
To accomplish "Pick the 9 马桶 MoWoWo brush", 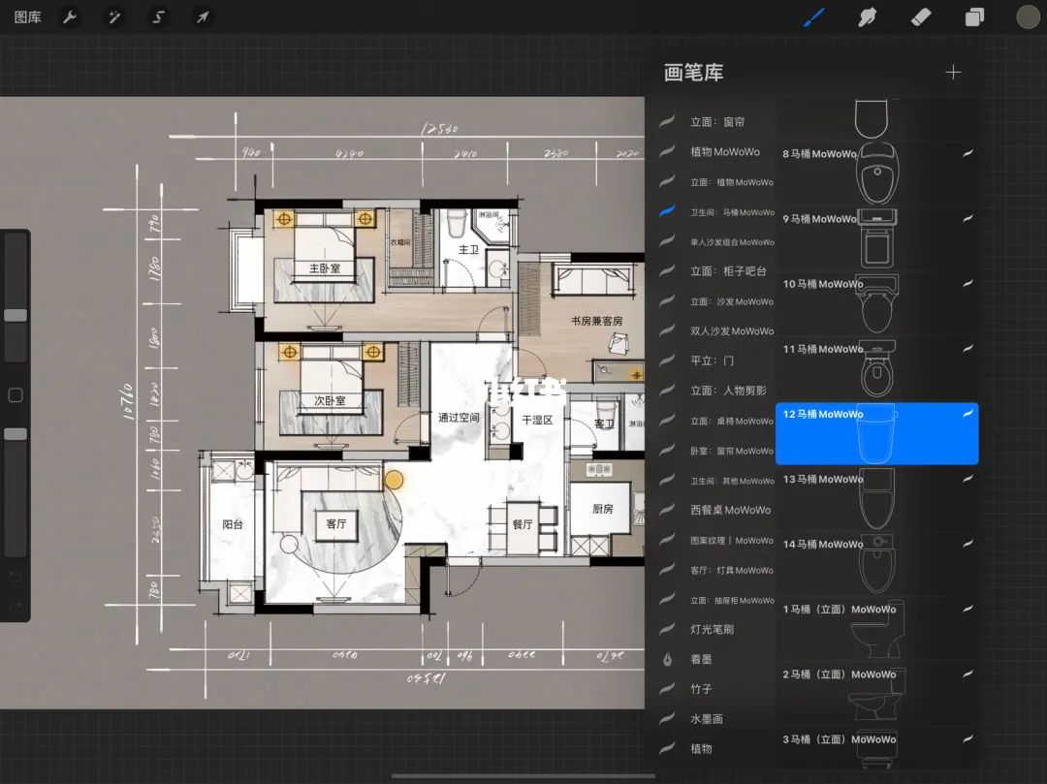I will (x=877, y=237).
